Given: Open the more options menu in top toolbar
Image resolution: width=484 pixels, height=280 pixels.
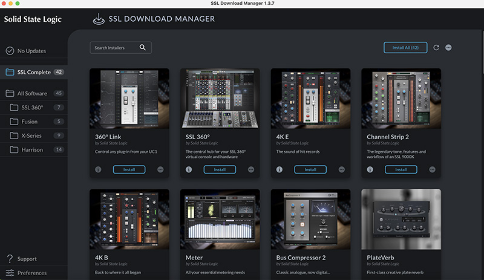Looking at the screenshot, I should coord(448,47).
